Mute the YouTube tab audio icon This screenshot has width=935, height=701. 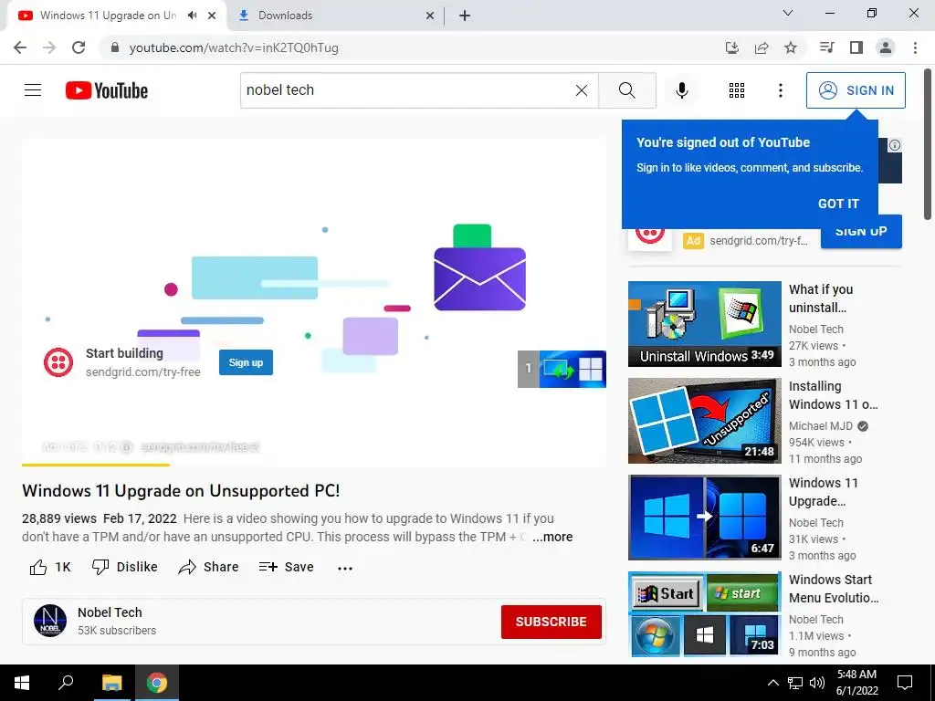pos(192,16)
